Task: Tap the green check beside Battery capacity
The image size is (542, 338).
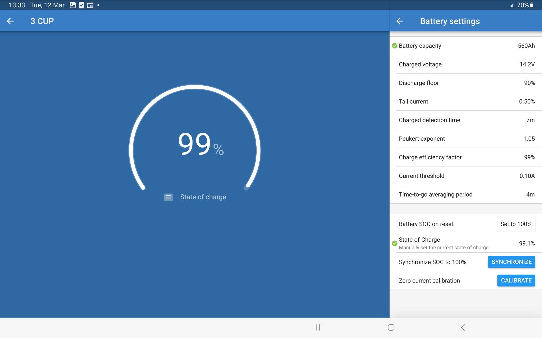Action: coord(395,46)
